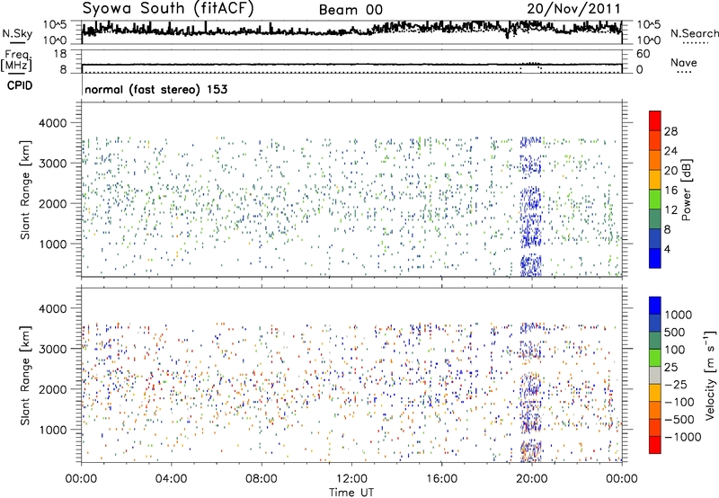719x498 pixels.
Task: Select the "Beam 00" label
Action: pos(351,10)
